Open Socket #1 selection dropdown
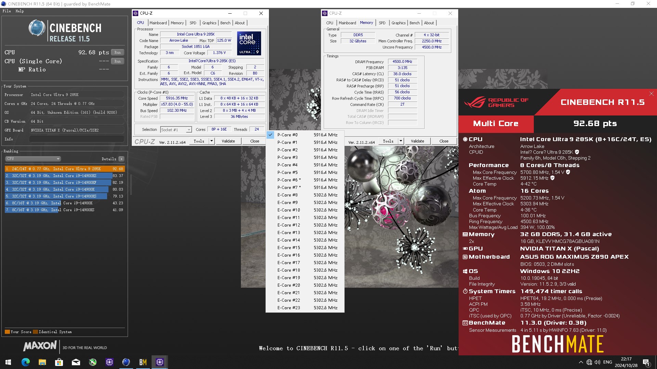The width and height of the screenshot is (657, 369). tap(176, 130)
